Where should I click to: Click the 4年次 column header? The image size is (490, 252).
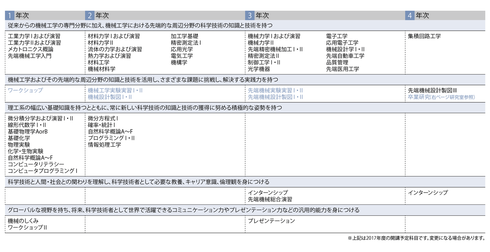445,15
